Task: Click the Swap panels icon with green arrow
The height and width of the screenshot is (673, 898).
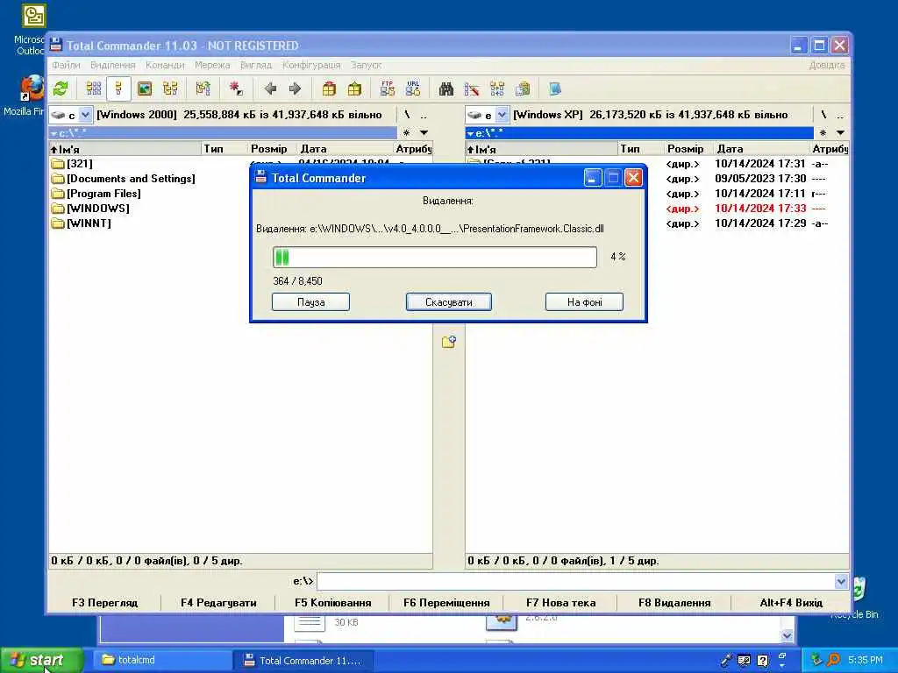Action: tap(203, 89)
